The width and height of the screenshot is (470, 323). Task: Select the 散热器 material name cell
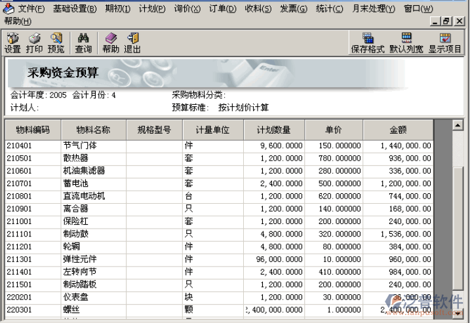pyautogui.click(x=94, y=158)
